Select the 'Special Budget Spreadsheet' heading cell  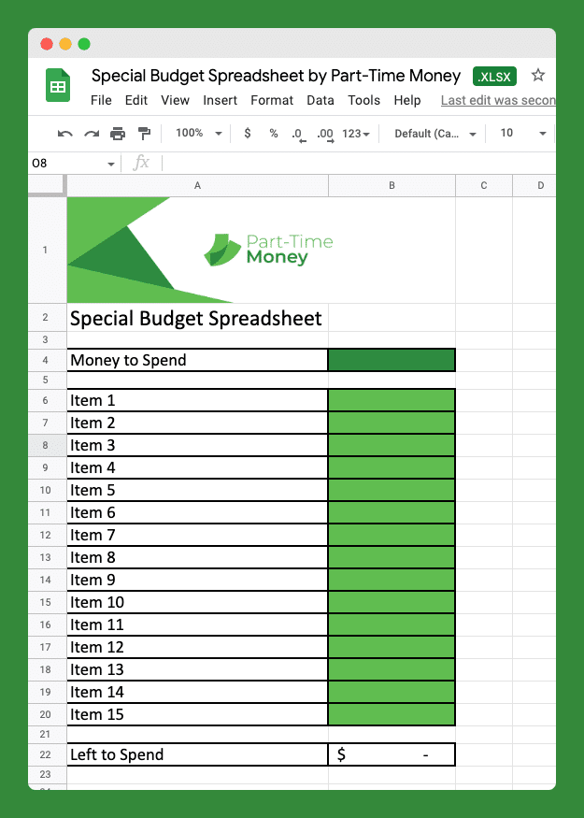(x=197, y=318)
